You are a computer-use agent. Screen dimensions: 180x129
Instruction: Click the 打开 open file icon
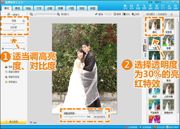125,7
